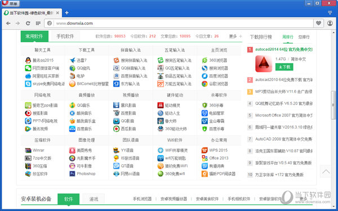This screenshot has height=211, width=338.
Task: Open the user account icon
Action: [330, 23]
